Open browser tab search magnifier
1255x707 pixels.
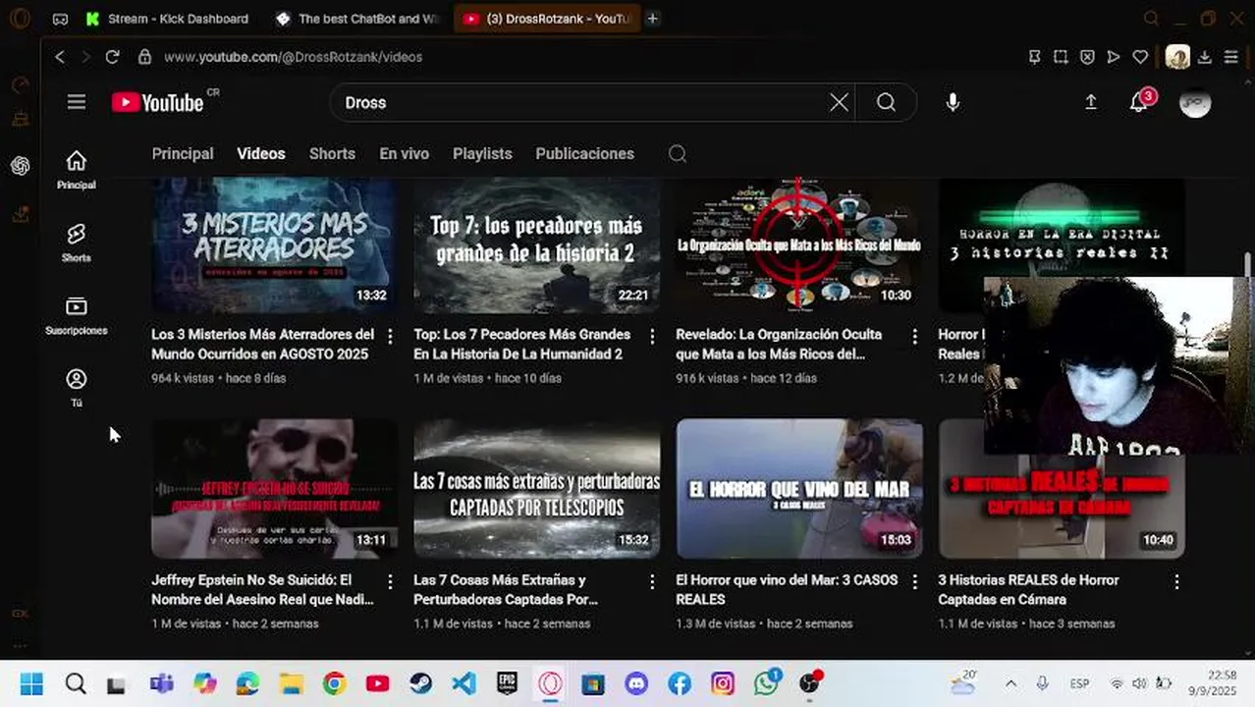(x=1153, y=19)
